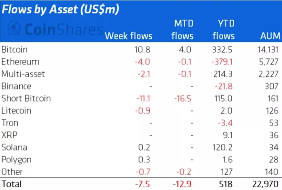Image resolution: width=282 pixels, height=190 pixels.
Task: Select the Solana row label
Action: [x=14, y=147]
